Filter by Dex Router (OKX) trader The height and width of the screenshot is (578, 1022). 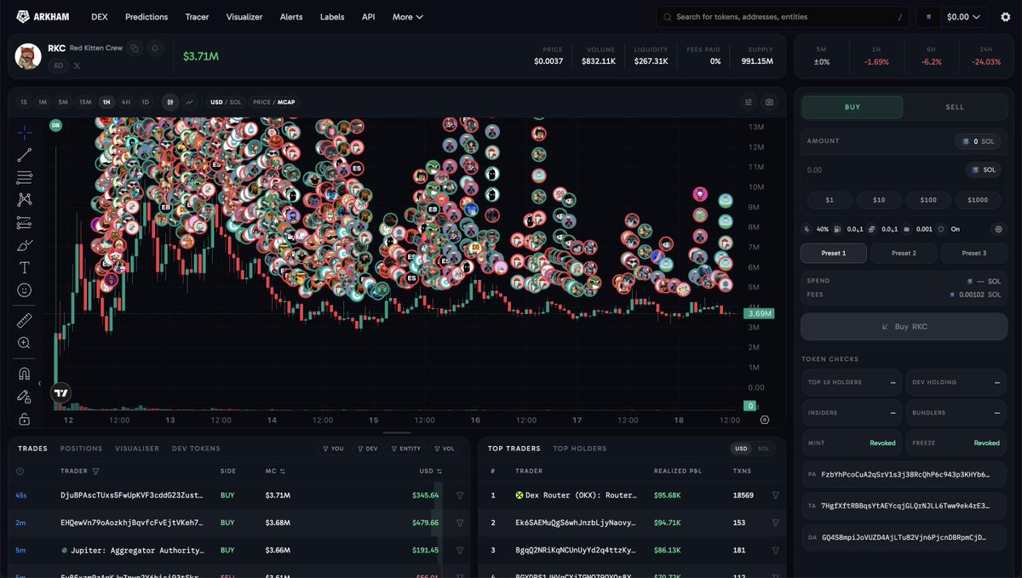pyautogui.click(x=775, y=495)
